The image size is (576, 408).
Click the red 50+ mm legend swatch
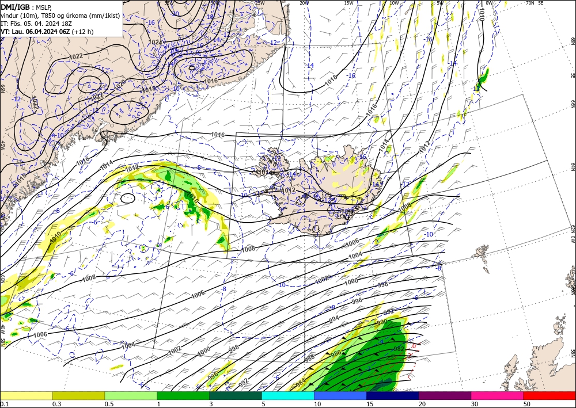click(x=550, y=395)
